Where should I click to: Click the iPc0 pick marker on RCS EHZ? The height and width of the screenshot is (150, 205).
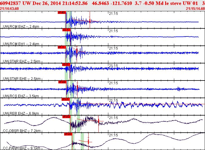pyautogui.click(x=62, y=82)
